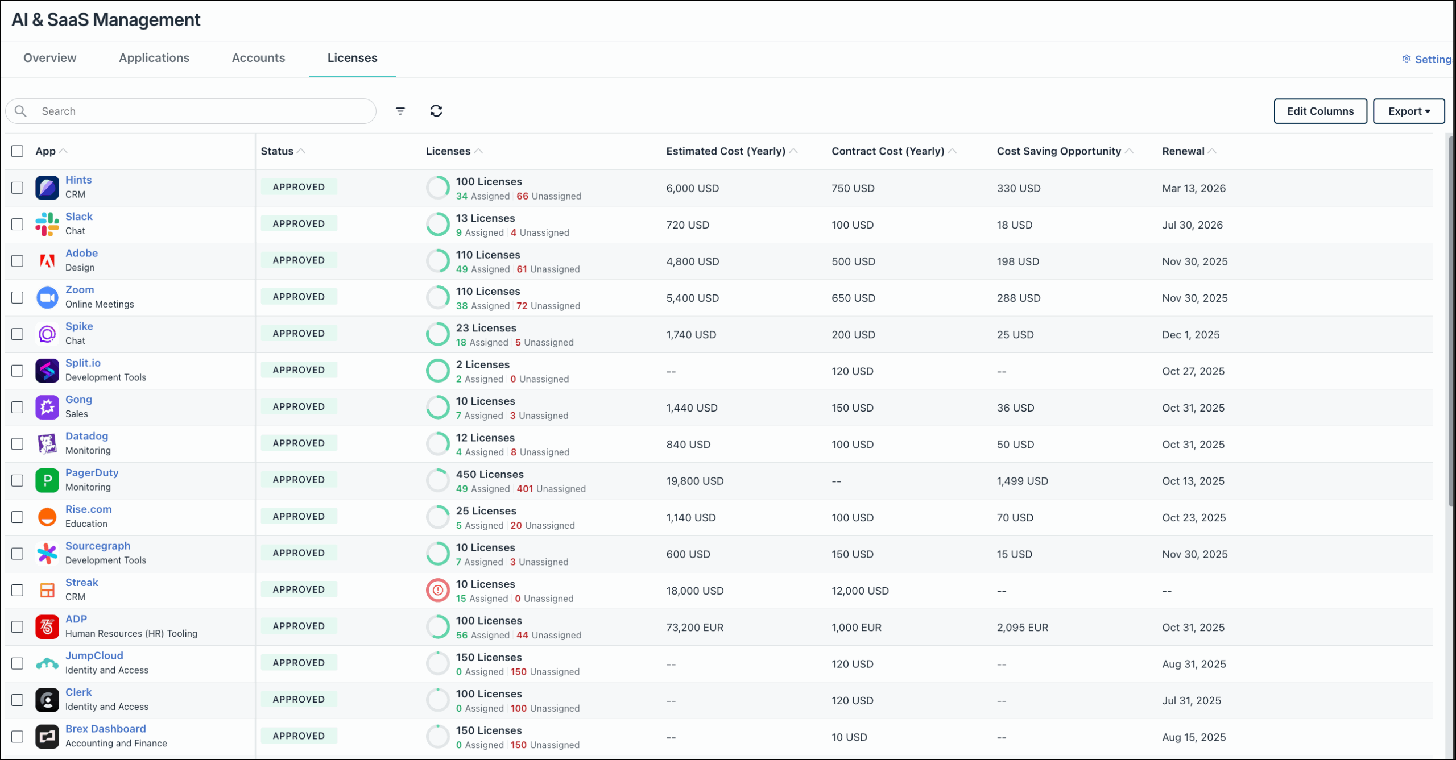Select the checkbox for the Gong row
The height and width of the screenshot is (760, 1456).
point(17,407)
